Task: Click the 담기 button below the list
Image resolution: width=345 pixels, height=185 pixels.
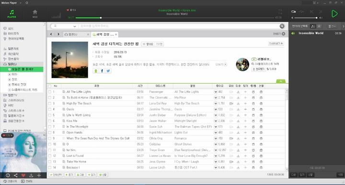Action: [92, 175]
